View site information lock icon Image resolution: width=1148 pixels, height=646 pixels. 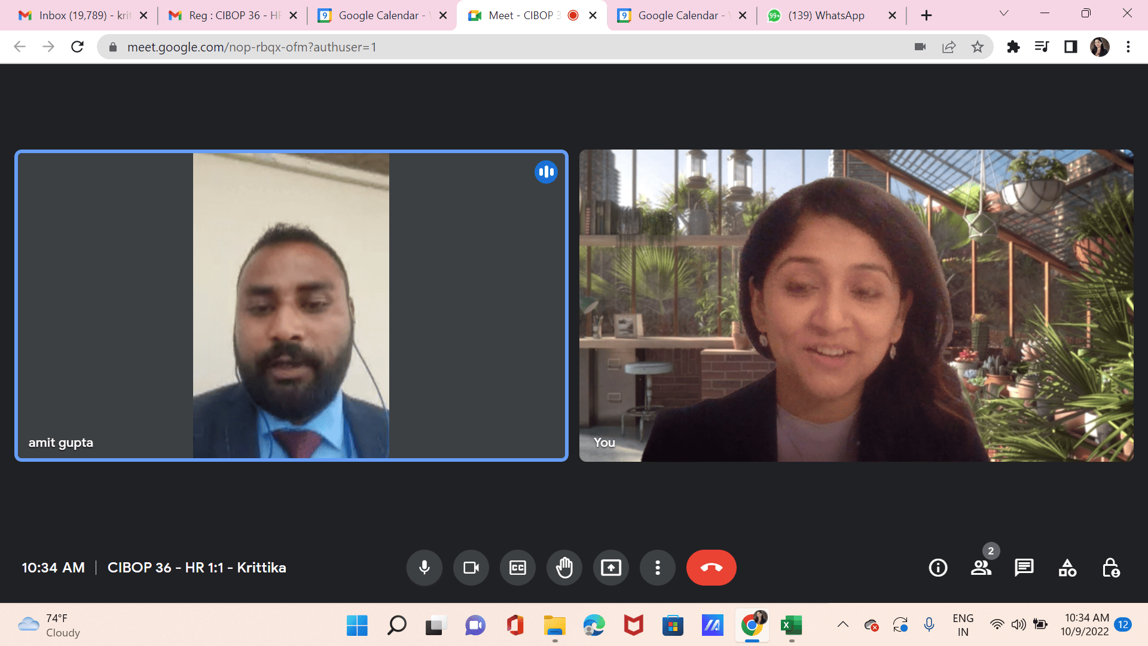coord(112,47)
